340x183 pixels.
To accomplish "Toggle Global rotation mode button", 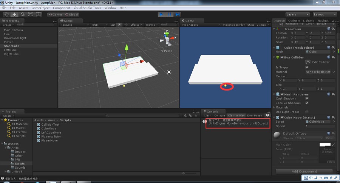I will [71, 14].
